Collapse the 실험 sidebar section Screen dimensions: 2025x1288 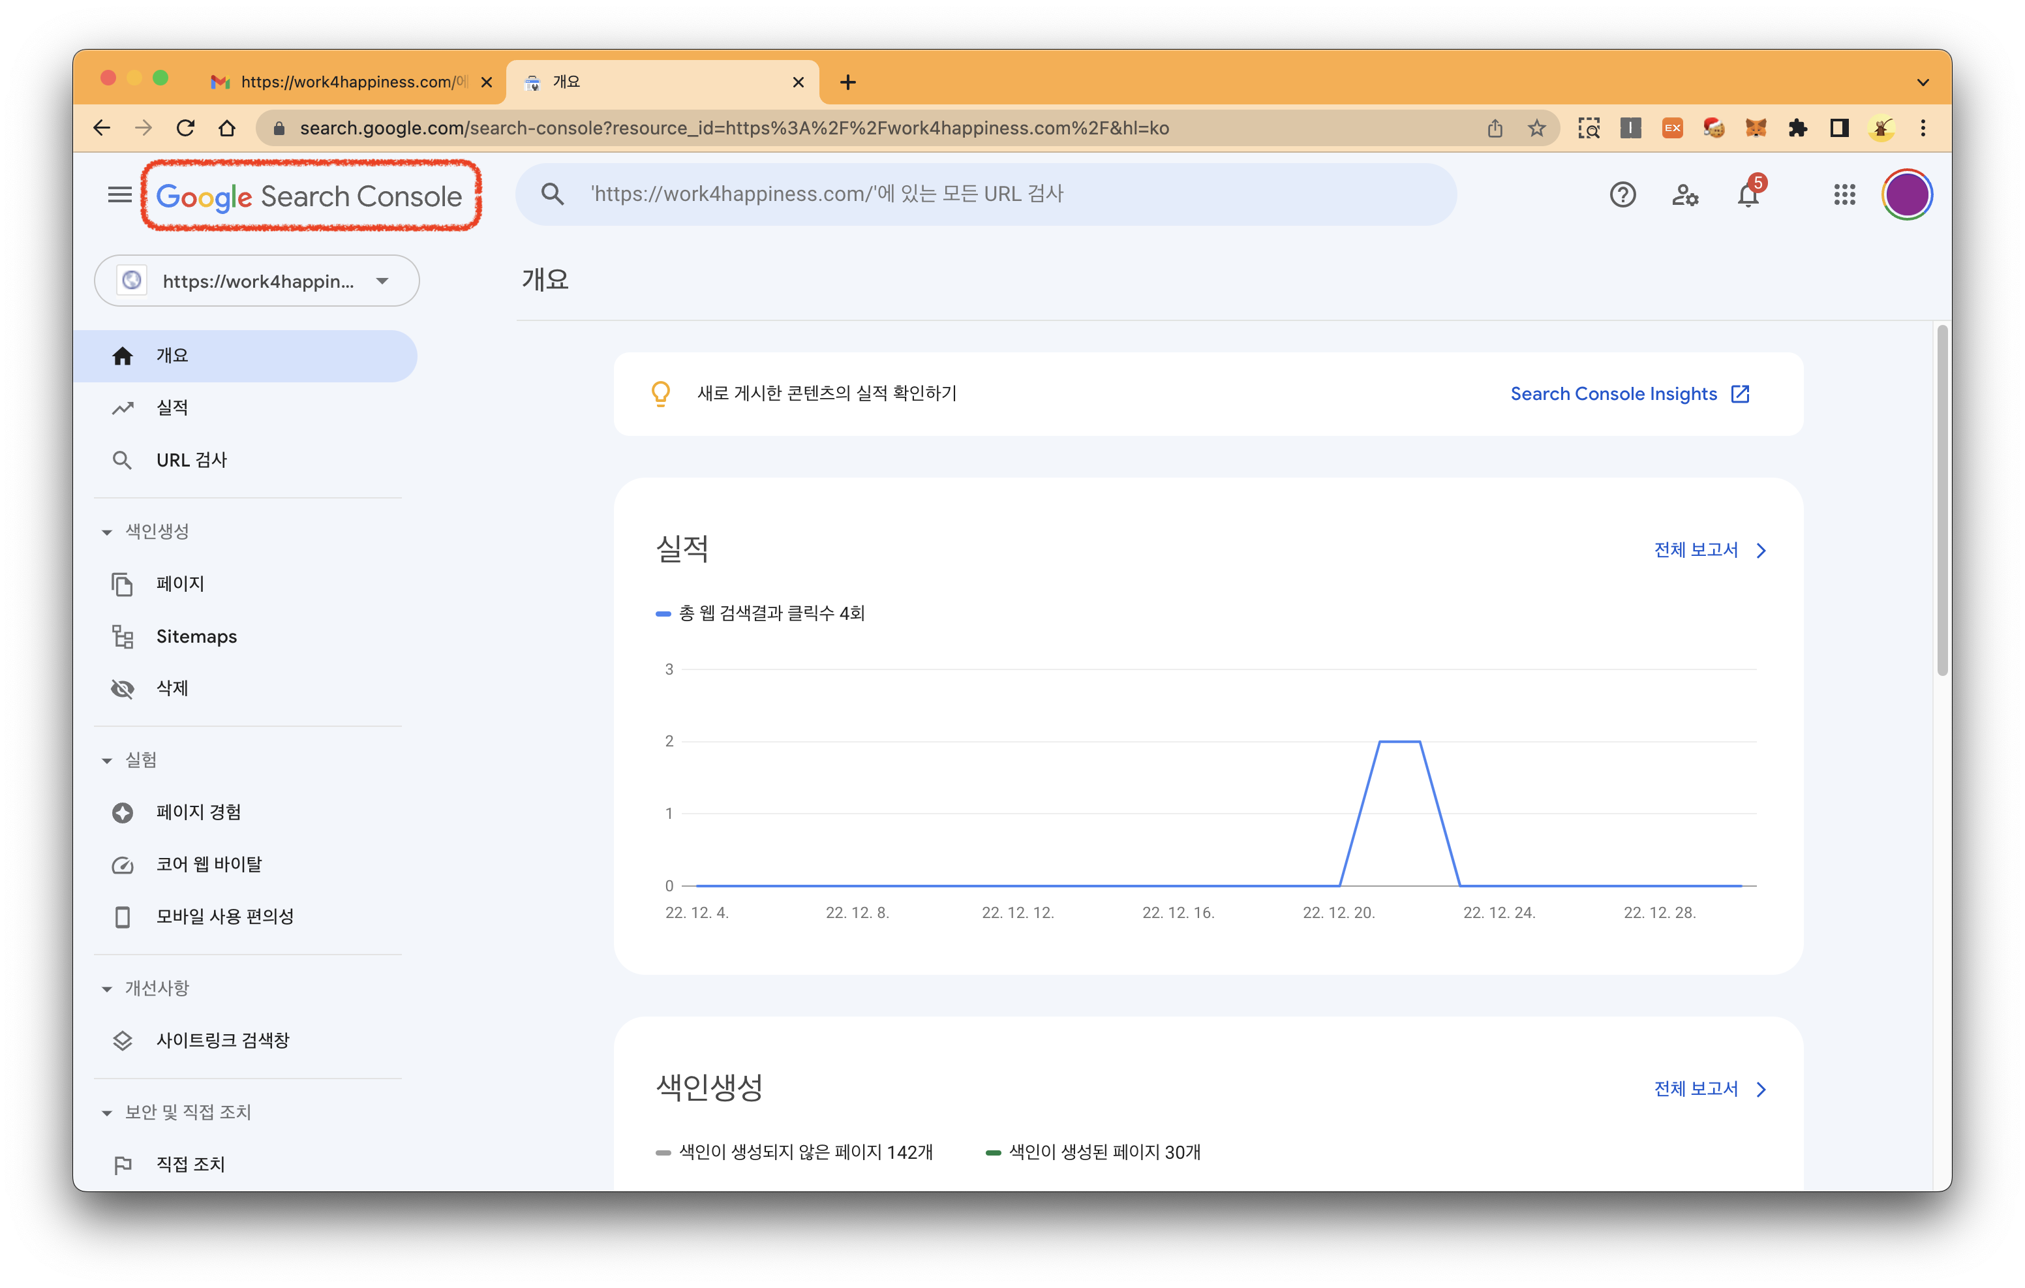(x=107, y=761)
